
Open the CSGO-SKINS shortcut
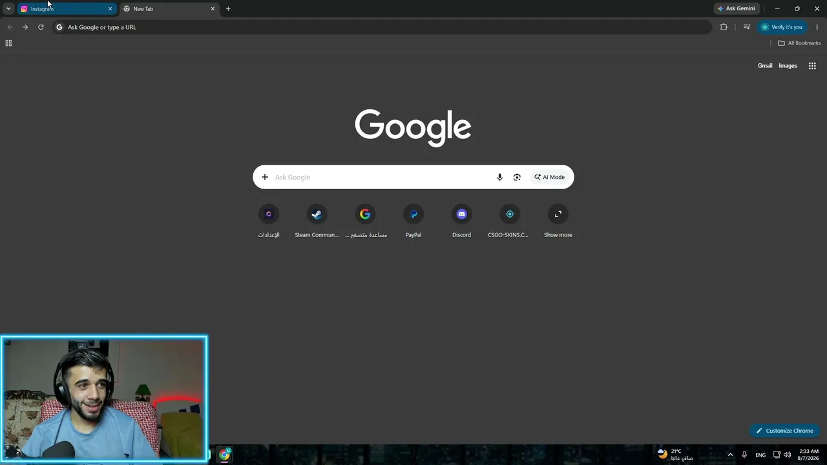pyautogui.click(x=509, y=222)
